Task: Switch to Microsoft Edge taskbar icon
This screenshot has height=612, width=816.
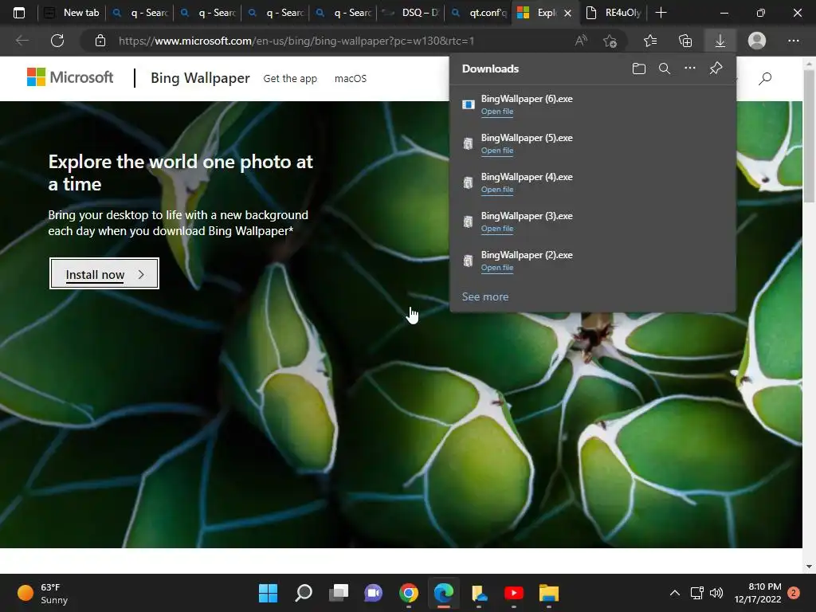Action: coord(443,593)
